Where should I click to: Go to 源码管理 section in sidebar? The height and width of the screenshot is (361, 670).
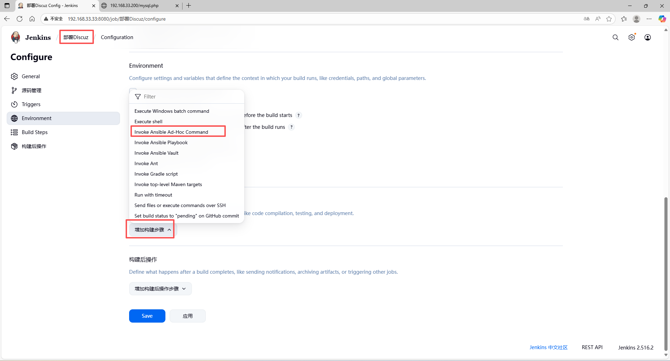pyautogui.click(x=63, y=90)
